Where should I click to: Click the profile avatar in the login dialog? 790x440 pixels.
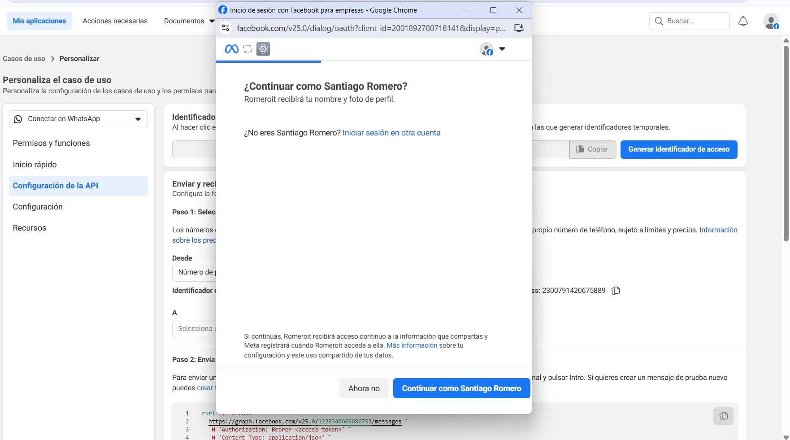click(x=486, y=49)
